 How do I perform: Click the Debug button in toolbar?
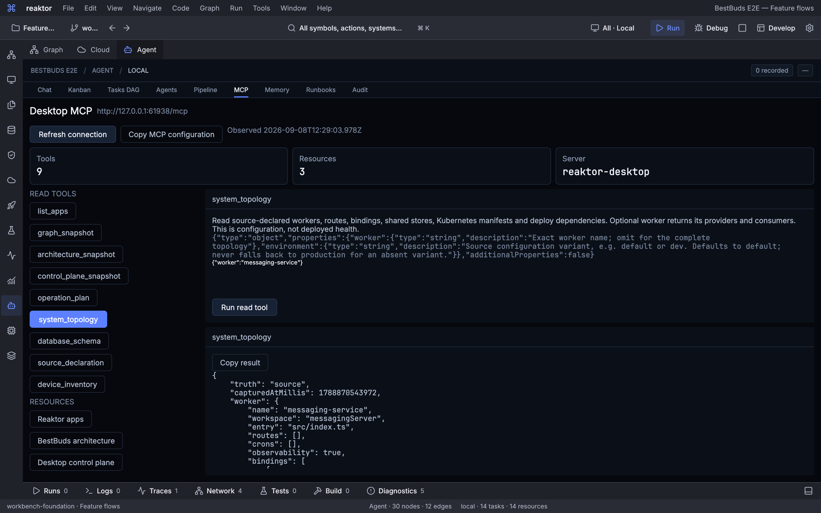pos(711,28)
